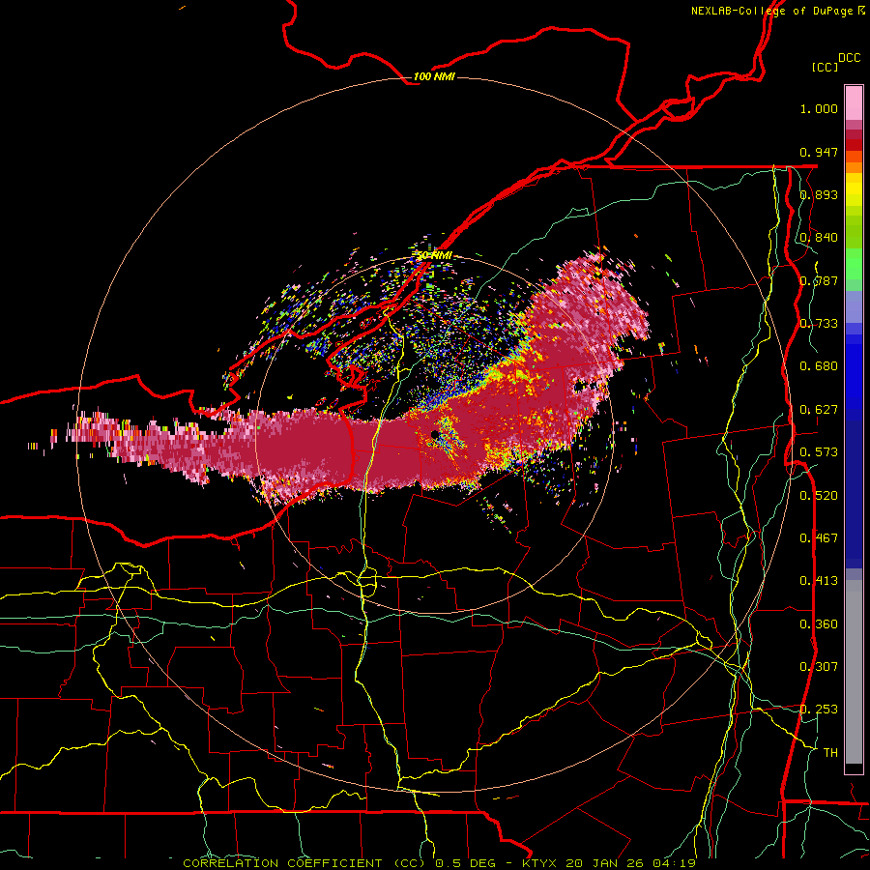Click the TH threshold label
Screen dimensions: 870x870
click(830, 753)
